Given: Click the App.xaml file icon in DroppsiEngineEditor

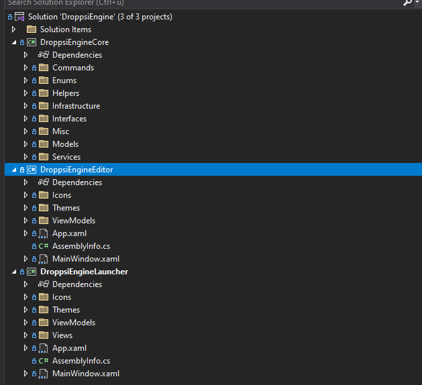Looking at the screenshot, I should point(43,233).
